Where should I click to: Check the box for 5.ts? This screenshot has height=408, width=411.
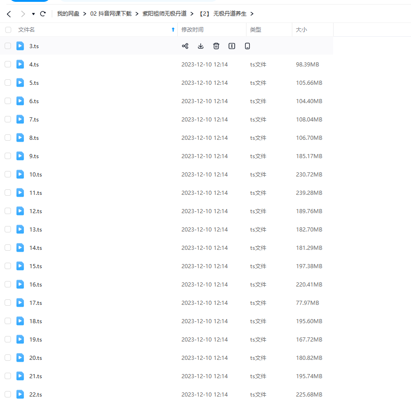coord(8,83)
